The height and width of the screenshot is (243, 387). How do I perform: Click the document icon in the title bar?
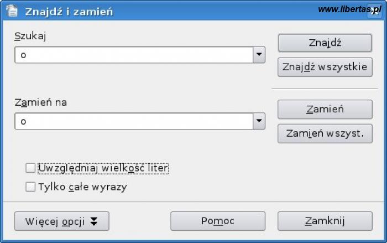tap(12, 11)
